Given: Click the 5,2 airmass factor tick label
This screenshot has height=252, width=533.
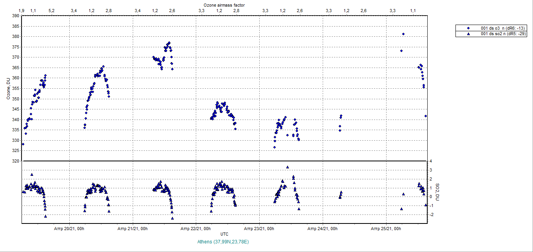Looking at the screenshot, I should (51, 11).
